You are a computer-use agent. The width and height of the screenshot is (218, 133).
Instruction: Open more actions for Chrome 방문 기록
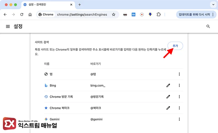coord(179,97)
